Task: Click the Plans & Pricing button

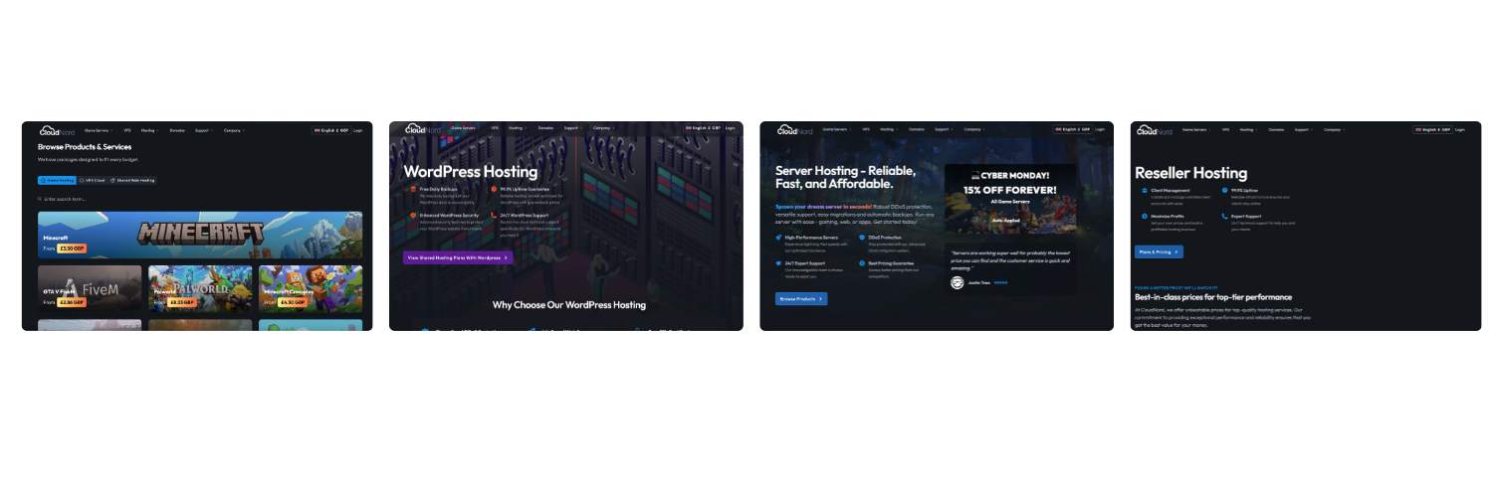Action: pyautogui.click(x=1159, y=252)
